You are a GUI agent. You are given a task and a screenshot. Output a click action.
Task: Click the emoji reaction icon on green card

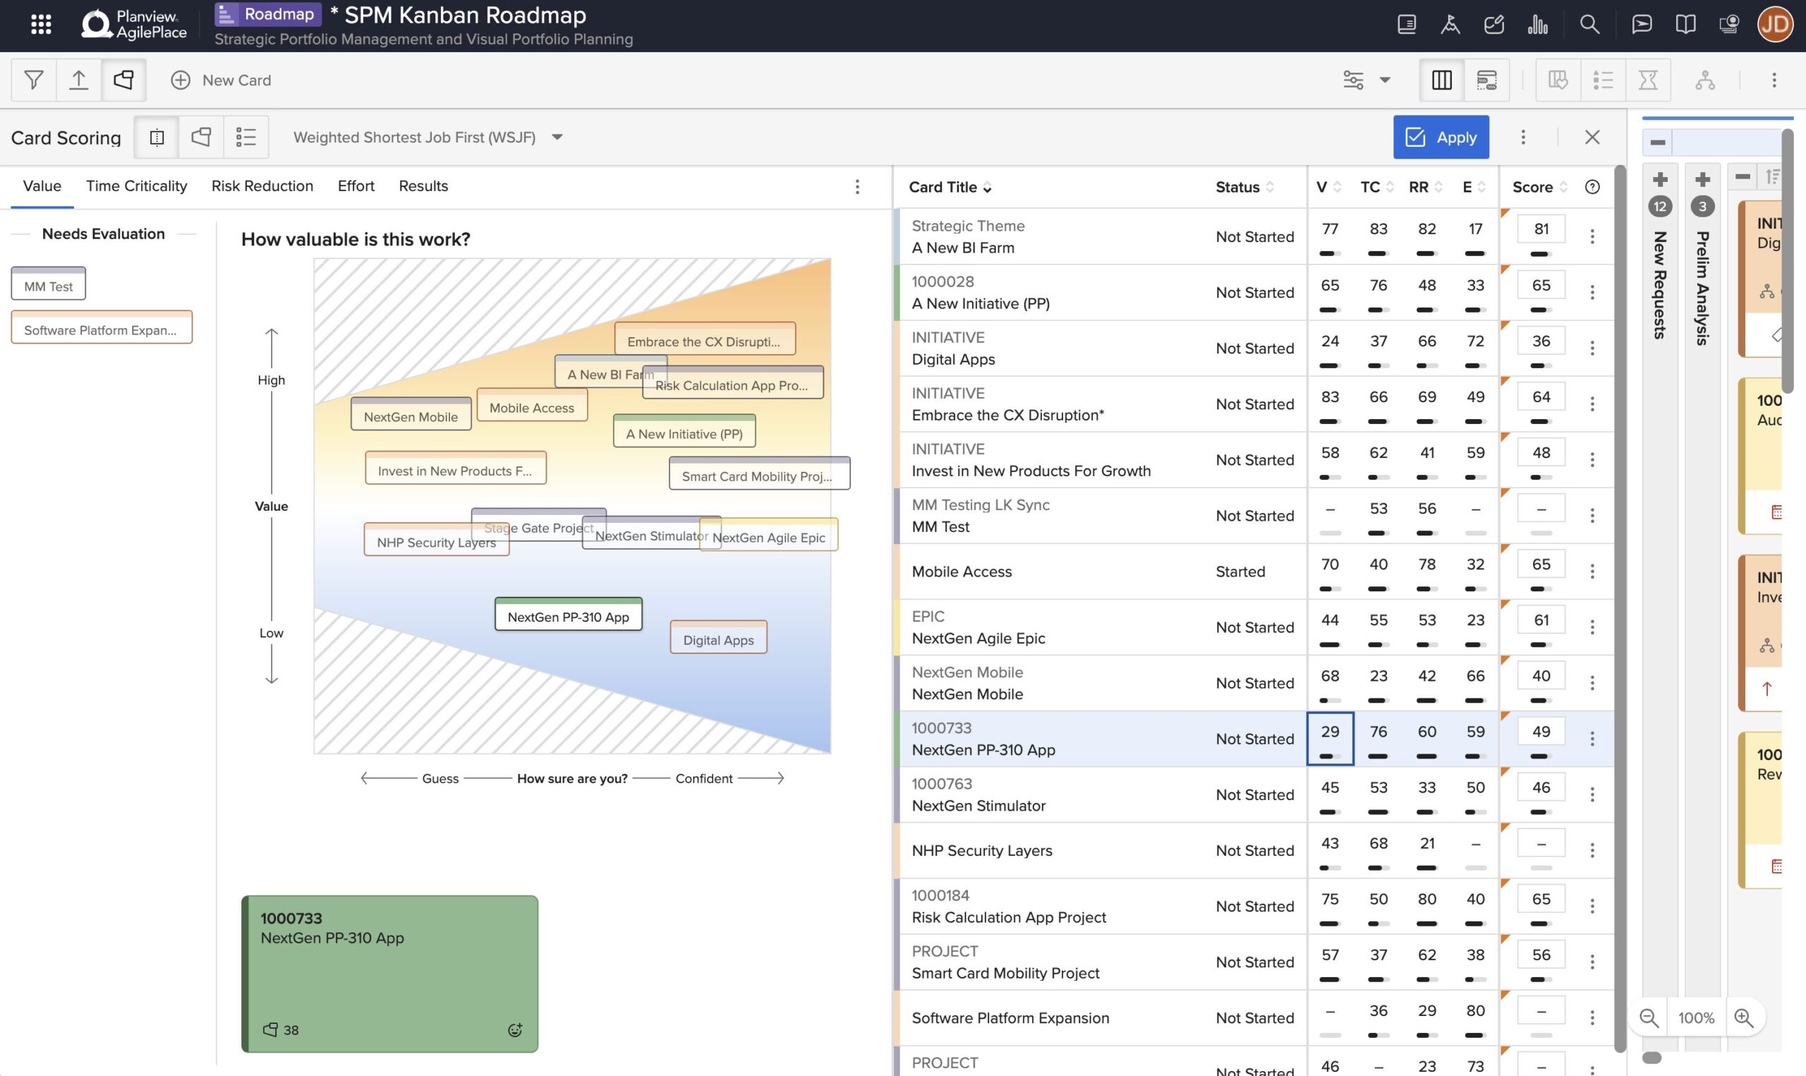point(514,1029)
